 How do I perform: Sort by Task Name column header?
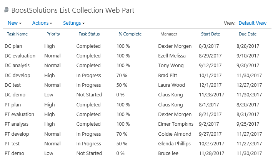tap(17, 34)
